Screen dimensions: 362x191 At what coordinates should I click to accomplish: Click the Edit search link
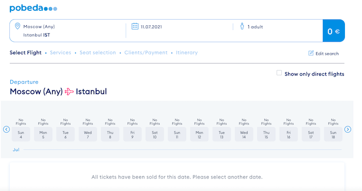click(x=327, y=54)
